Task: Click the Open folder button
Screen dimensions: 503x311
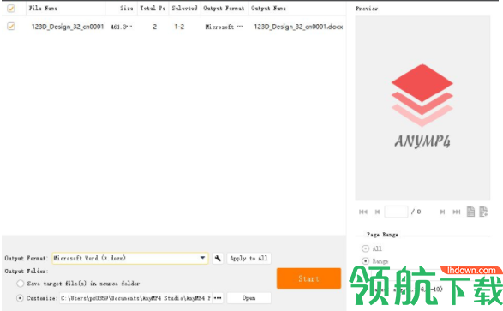Action: tap(249, 298)
